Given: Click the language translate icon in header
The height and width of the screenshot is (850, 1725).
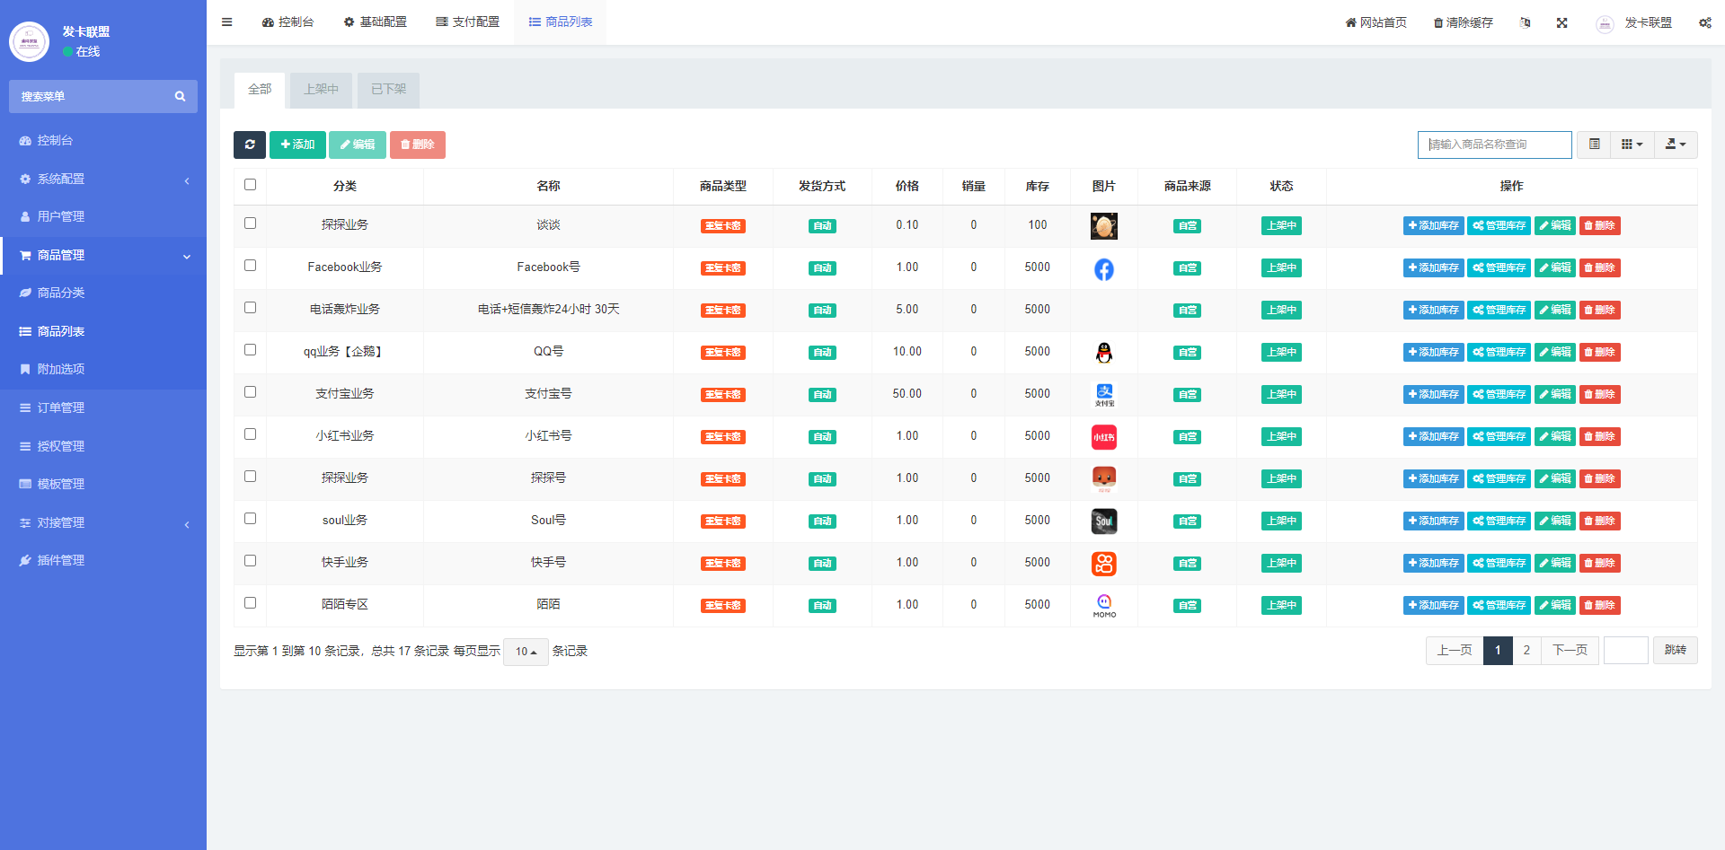Looking at the screenshot, I should coord(1525,22).
